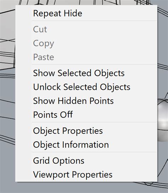The height and width of the screenshot is (193, 168).
Task: Select Show Selected Objects
Action: [86, 73]
